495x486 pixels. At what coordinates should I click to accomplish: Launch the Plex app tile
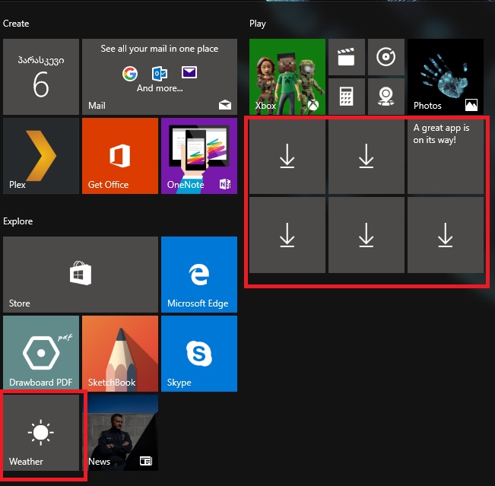(x=41, y=156)
